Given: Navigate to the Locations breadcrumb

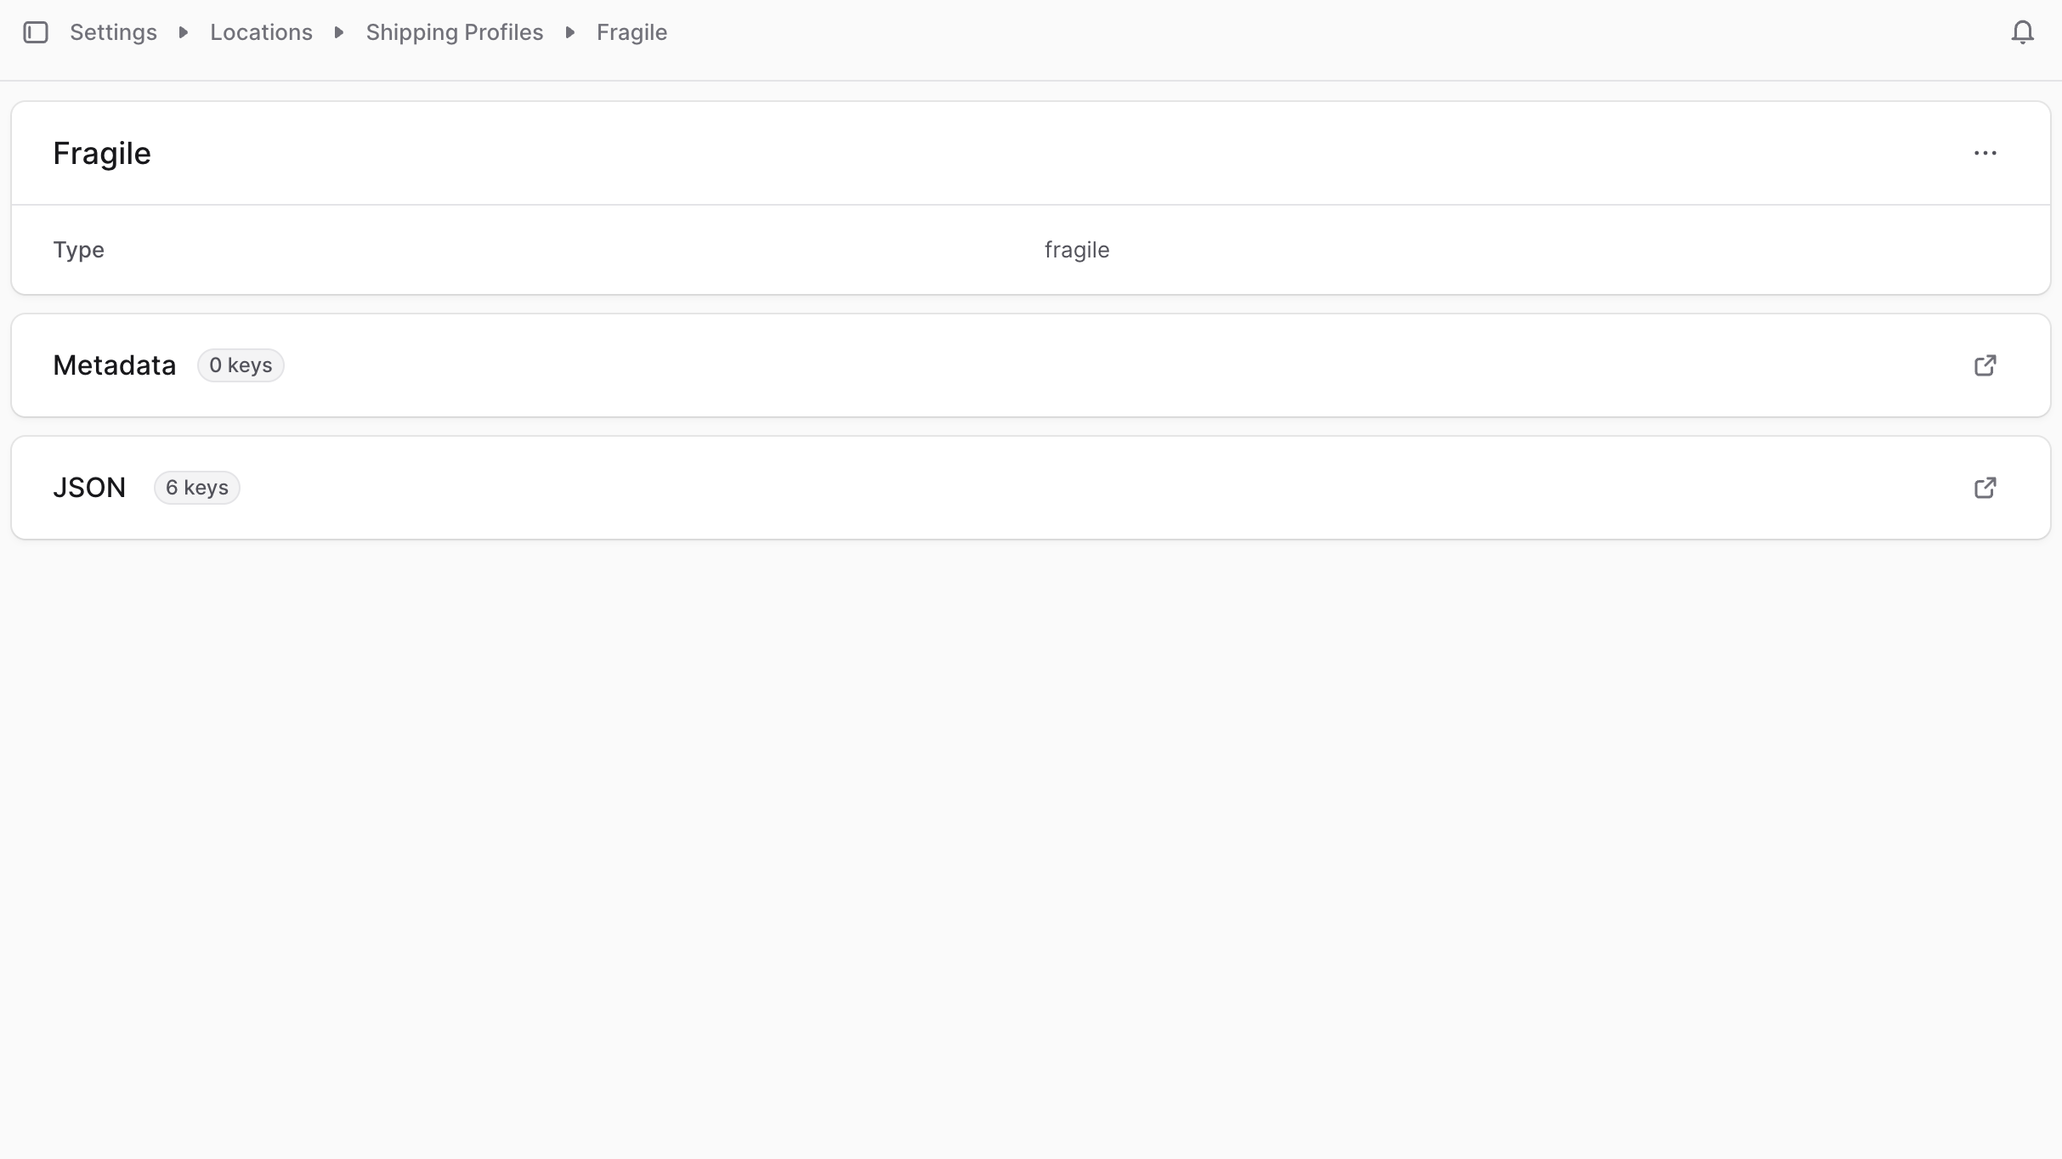Looking at the screenshot, I should click(261, 32).
